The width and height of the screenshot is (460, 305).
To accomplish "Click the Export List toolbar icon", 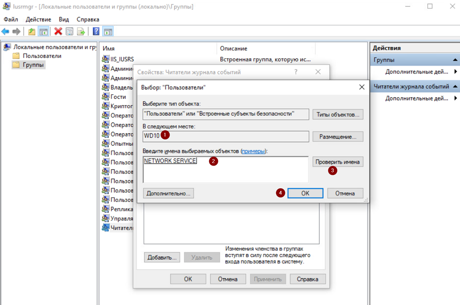I will 81,32.
